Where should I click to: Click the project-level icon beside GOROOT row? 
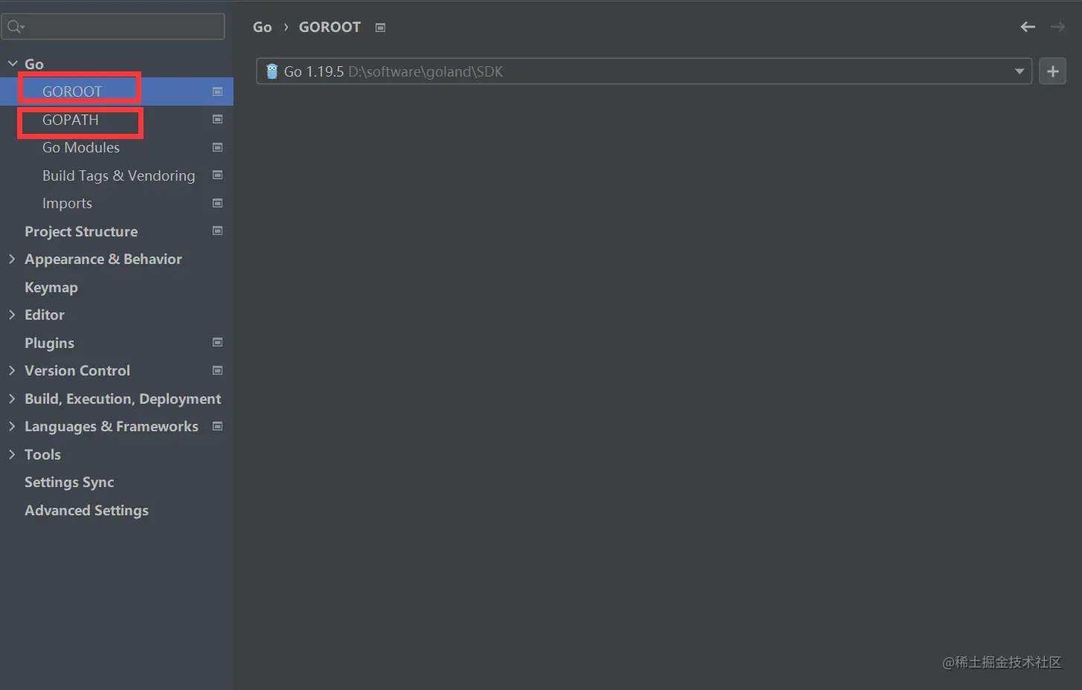click(218, 91)
